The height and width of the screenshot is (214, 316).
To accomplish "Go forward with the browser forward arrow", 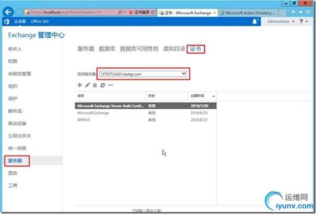I will click(x=19, y=12).
